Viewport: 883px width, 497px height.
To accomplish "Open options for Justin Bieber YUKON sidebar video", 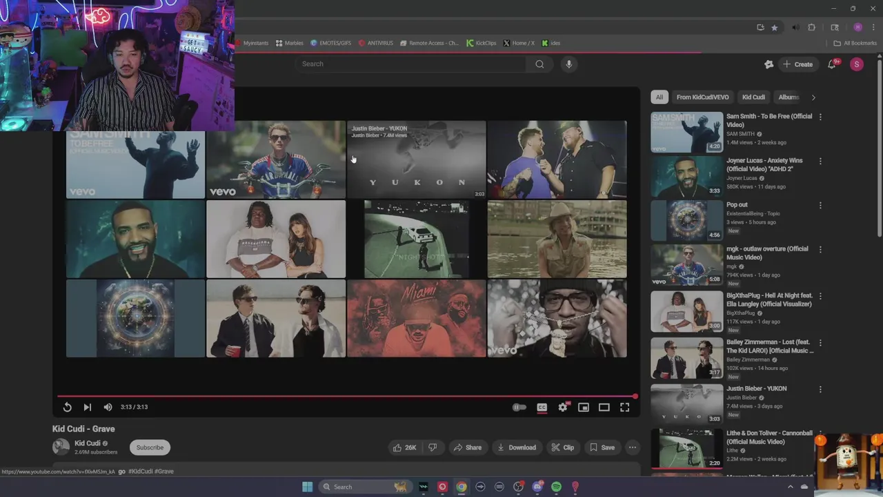I will pyautogui.click(x=820, y=389).
